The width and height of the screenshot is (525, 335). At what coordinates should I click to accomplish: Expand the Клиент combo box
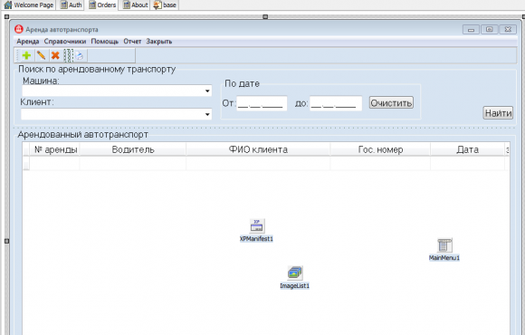pos(207,114)
